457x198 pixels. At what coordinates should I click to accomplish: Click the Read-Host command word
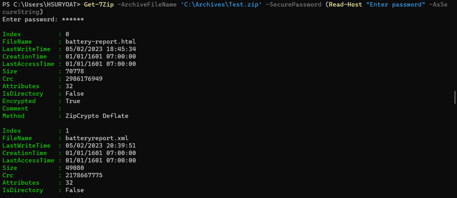tap(345, 5)
